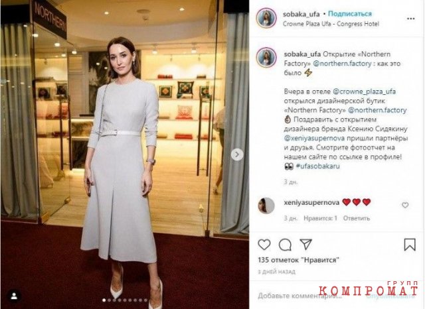425x309 pixels.
Task: Follow account via Подписаться
Action: pos(350,14)
